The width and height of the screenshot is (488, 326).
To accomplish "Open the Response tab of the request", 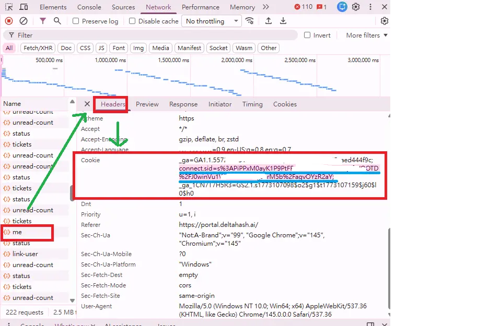I will pos(183,104).
